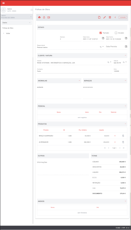Remove ALTERNADOR product row
The image size is (131, 230).
tap(123, 142)
